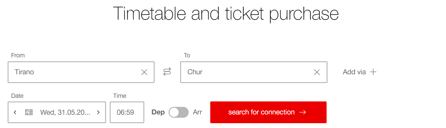Image resolution: width=446 pixels, height=128 pixels.
Task: Go to the previous day arrow
Action: click(15, 112)
